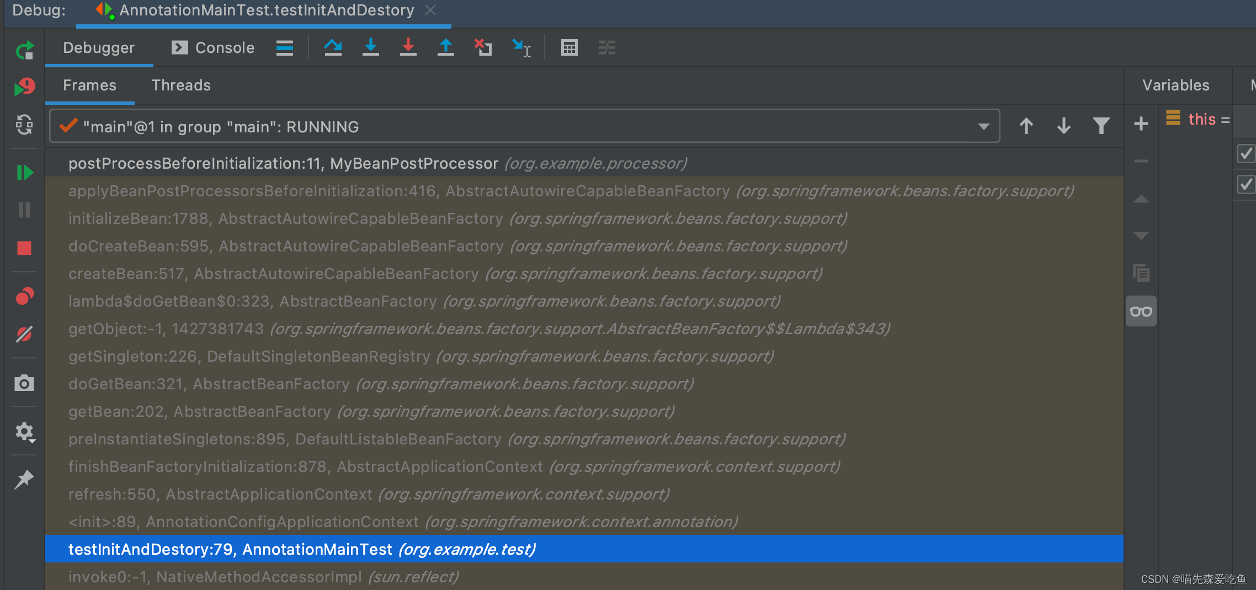Select preInstantiateSingletons:895 frame
The width and height of the screenshot is (1256, 590).
click(584, 439)
